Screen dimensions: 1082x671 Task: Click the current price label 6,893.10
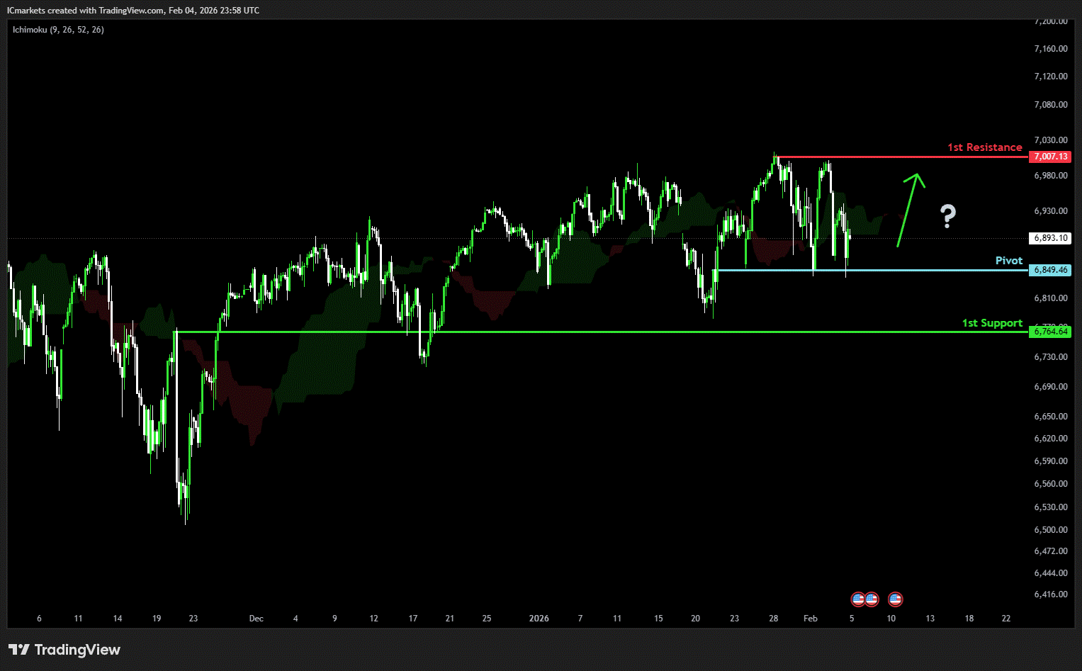(x=1050, y=238)
